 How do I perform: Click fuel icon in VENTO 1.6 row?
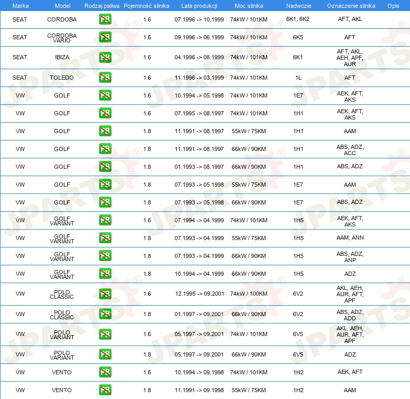(105, 372)
